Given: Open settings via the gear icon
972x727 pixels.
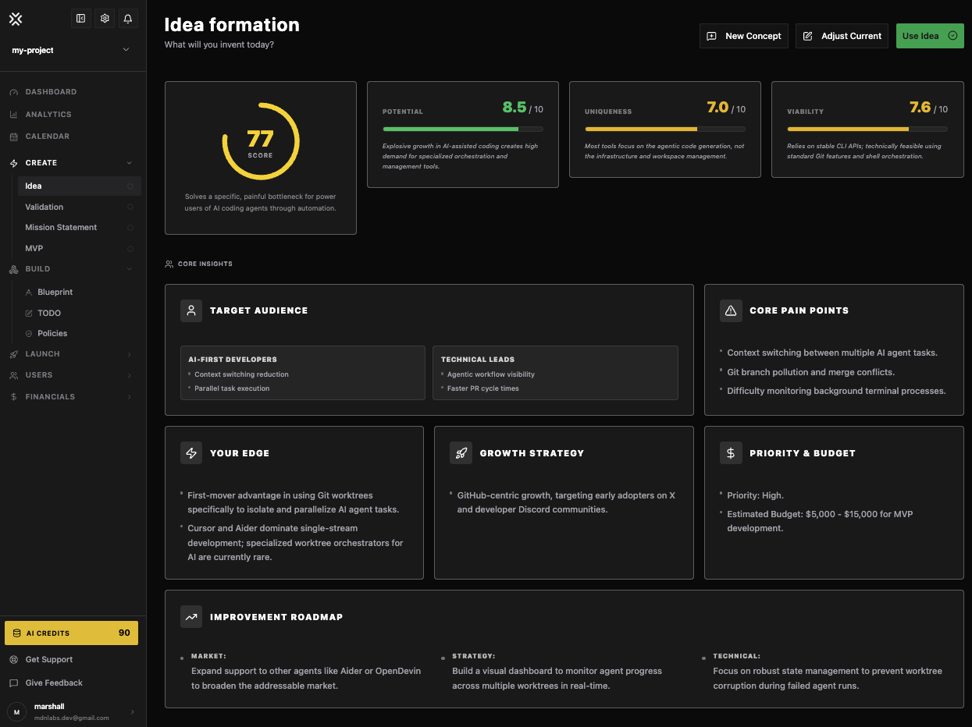Looking at the screenshot, I should pos(105,19).
